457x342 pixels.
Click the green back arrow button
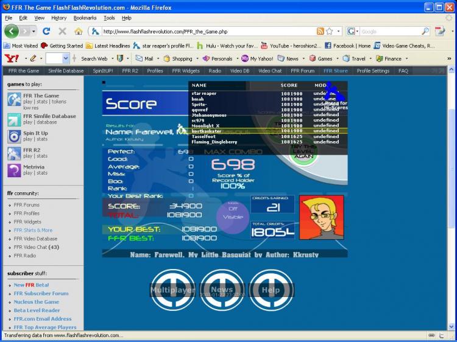pos(12,31)
